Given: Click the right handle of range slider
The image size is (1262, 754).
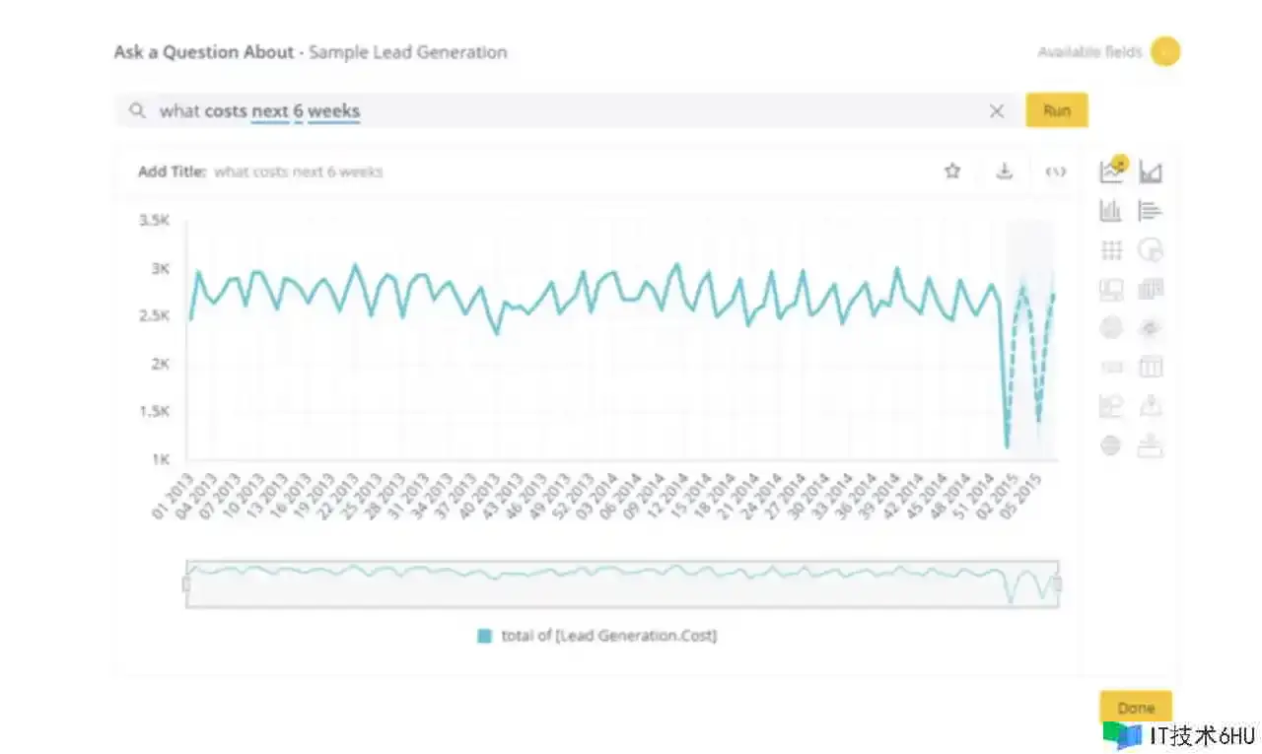Looking at the screenshot, I should coord(1058,584).
